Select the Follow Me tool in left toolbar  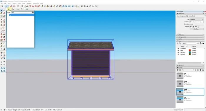point(4,37)
